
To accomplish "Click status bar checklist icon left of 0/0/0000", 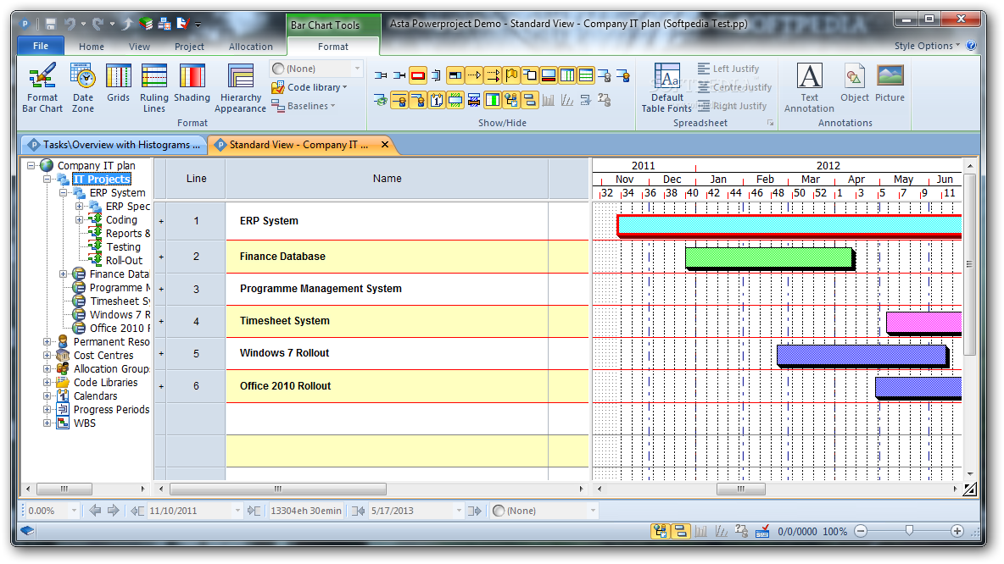I will (x=762, y=531).
